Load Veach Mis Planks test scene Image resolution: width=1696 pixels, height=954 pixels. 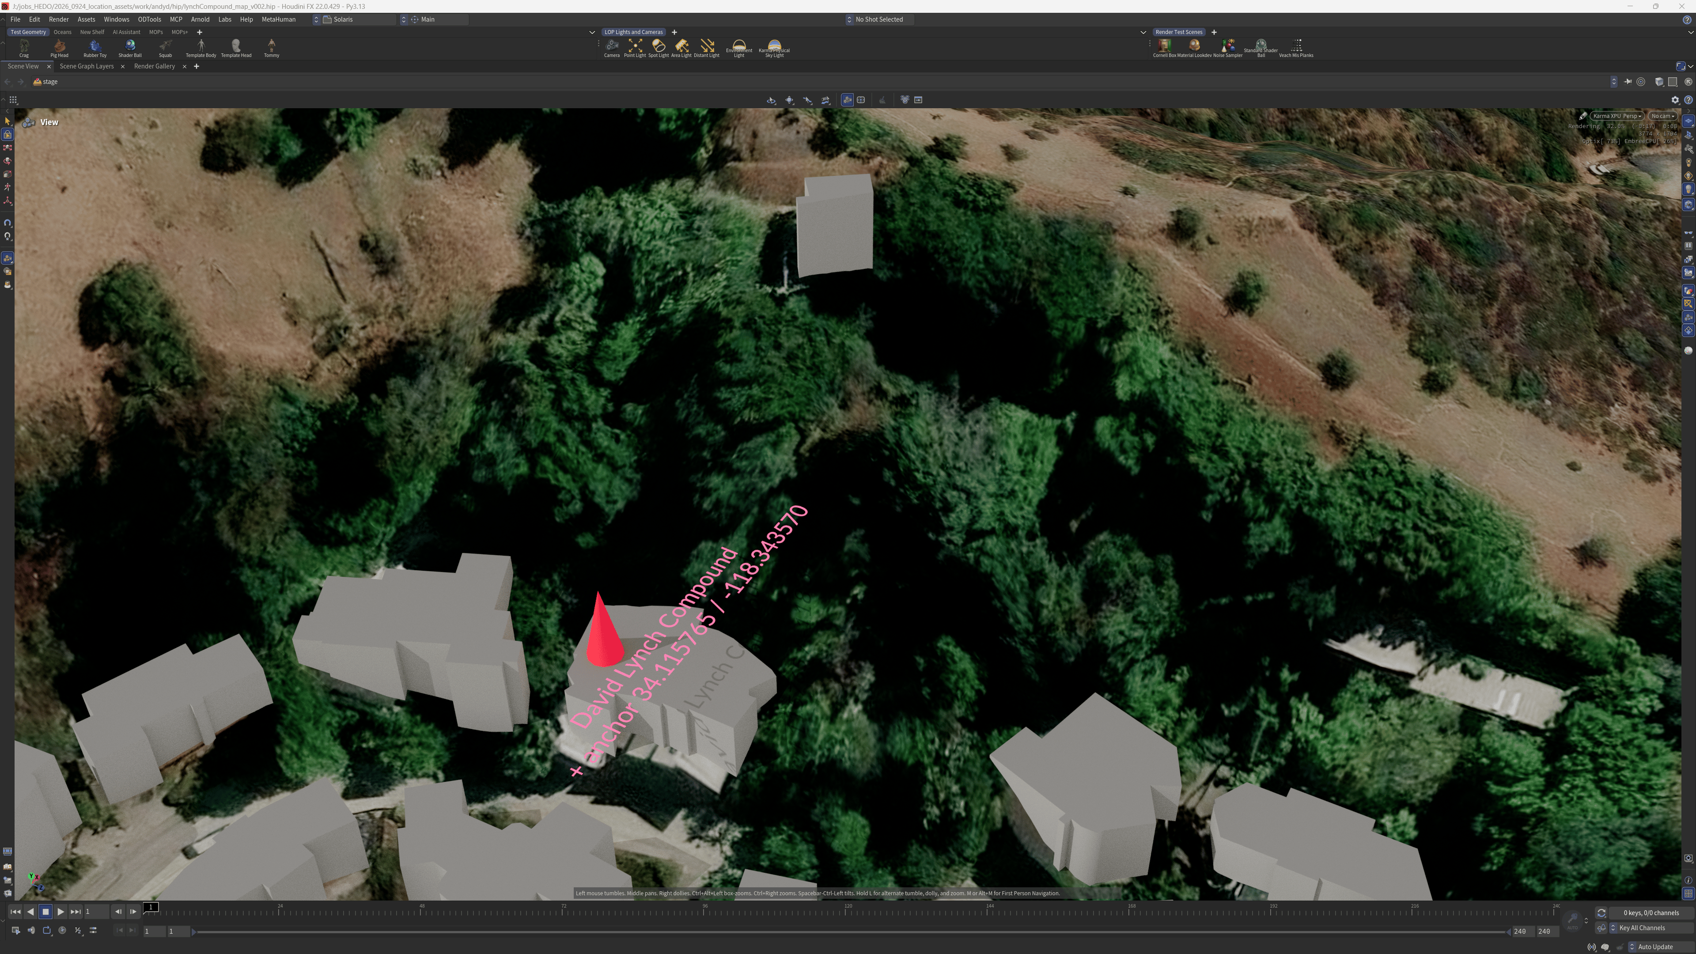point(1296,47)
